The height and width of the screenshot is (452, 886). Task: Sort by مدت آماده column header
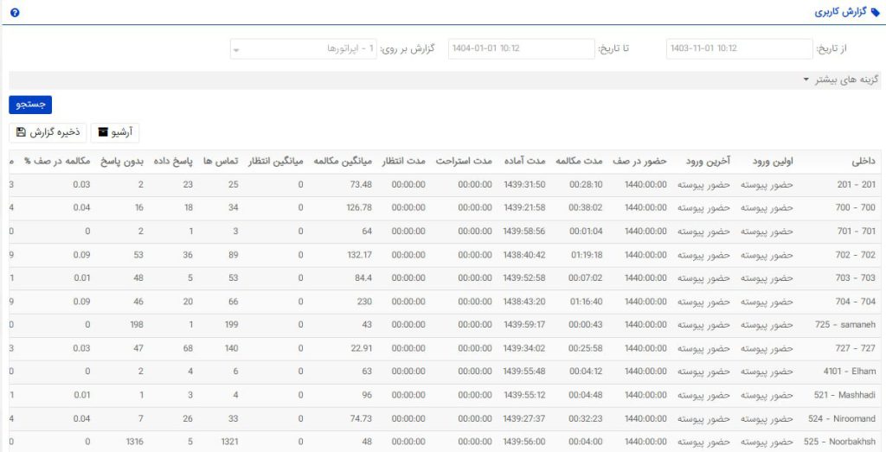pos(523,162)
